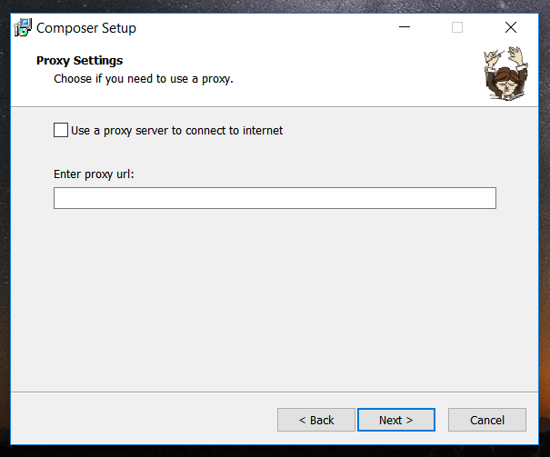Click the 'Composer Setup' window title text

click(86, 28)
